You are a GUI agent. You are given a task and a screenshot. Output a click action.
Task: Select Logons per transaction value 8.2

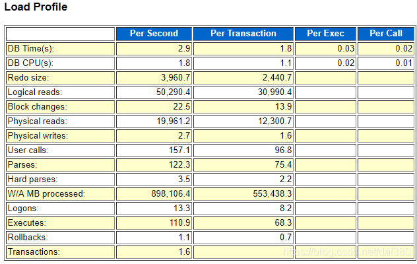pyautogui.click(x=286, y=208)
